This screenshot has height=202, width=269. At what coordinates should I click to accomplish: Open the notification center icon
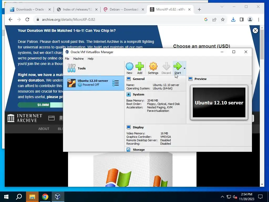tap(260, 197)
